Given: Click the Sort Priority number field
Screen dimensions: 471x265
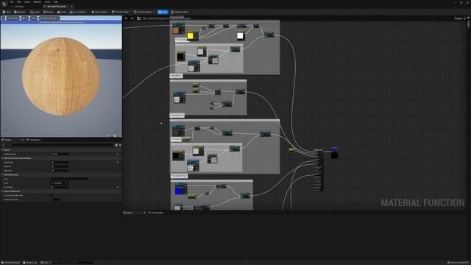Looking at the screenshot, I should [60, 187].
